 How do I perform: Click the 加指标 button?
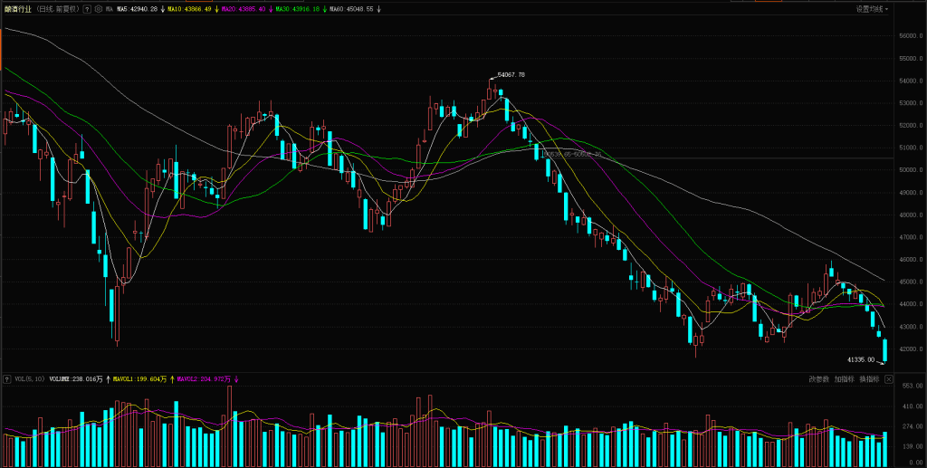click(x=845, y=379)
